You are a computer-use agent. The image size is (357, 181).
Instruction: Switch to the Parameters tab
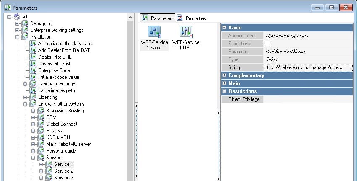[158, 18]
